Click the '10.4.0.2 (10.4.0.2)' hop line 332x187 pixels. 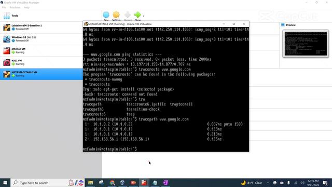tap(113, 124)
